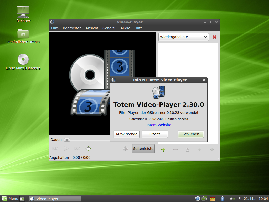Click the remove-from-playlist minus icon
269x202 pixels.
point(175,150)
